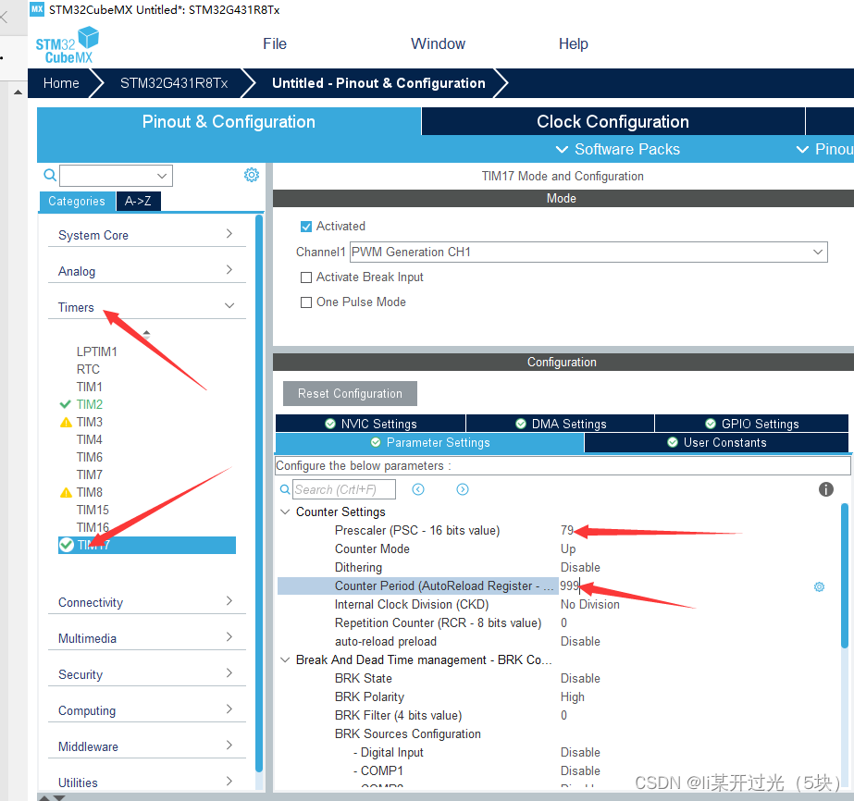854x801 pixels.
Task: Open the Channel1 PWM Generation CH1 dropdown
Action: click(x=588, y=252)
